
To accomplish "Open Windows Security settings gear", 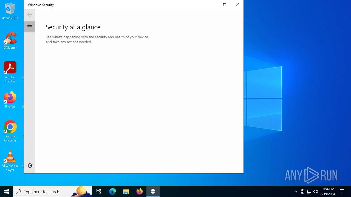I will pyautogui.click(x=30, y=166).
